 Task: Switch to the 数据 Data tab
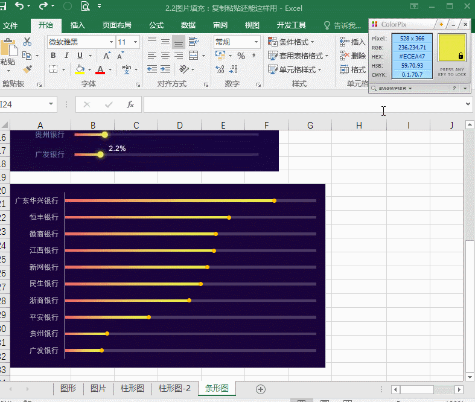pyautogui.click(x=188, y=25)
